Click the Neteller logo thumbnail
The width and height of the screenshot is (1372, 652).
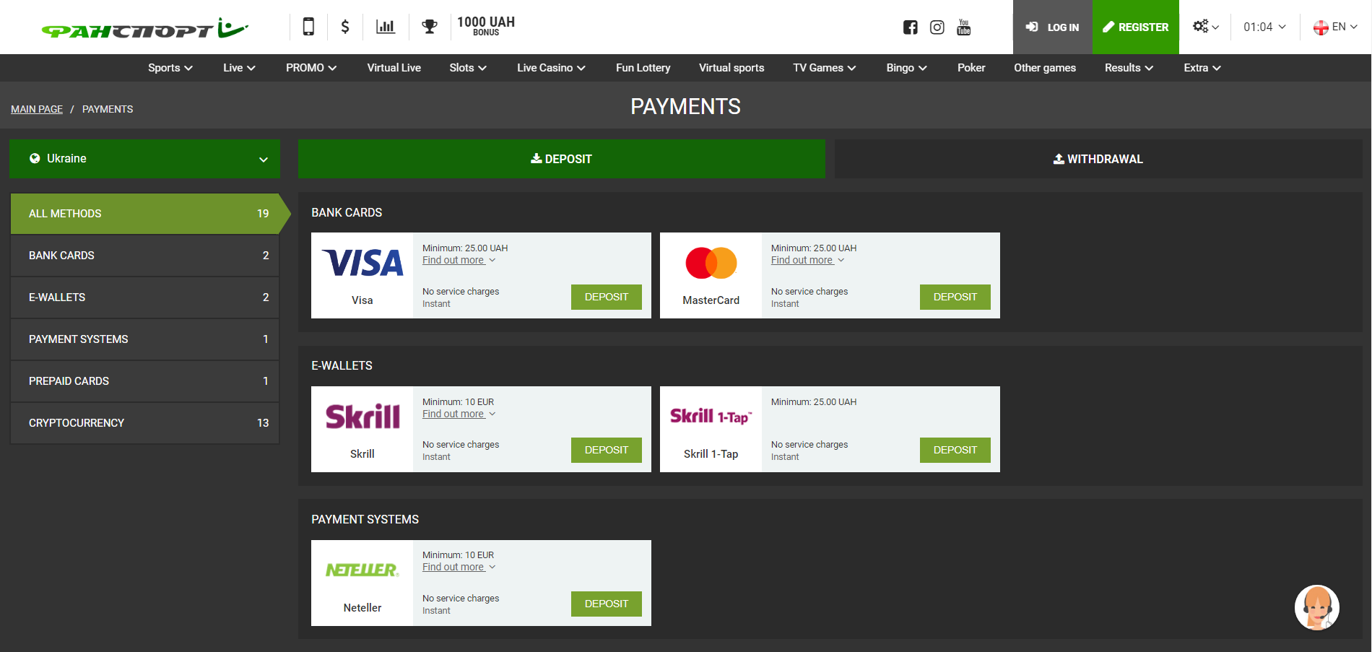[362, 570]
